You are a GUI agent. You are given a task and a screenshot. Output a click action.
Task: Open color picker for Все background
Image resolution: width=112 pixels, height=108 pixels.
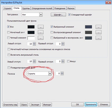point(41,27)
